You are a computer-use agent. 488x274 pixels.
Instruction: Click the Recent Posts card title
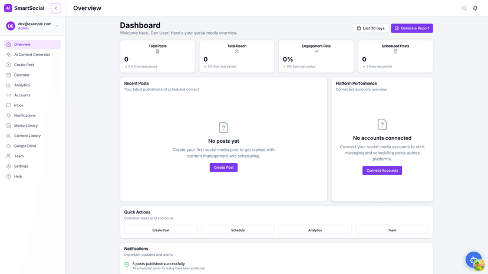(136, 83)
